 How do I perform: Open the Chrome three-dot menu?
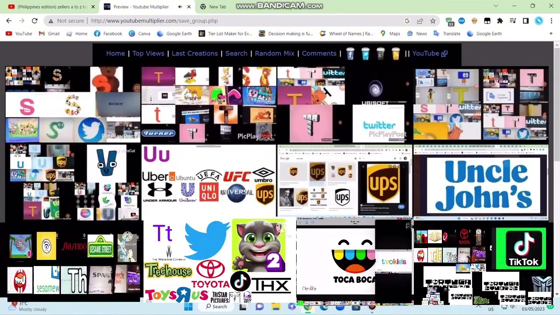point(551,21)
